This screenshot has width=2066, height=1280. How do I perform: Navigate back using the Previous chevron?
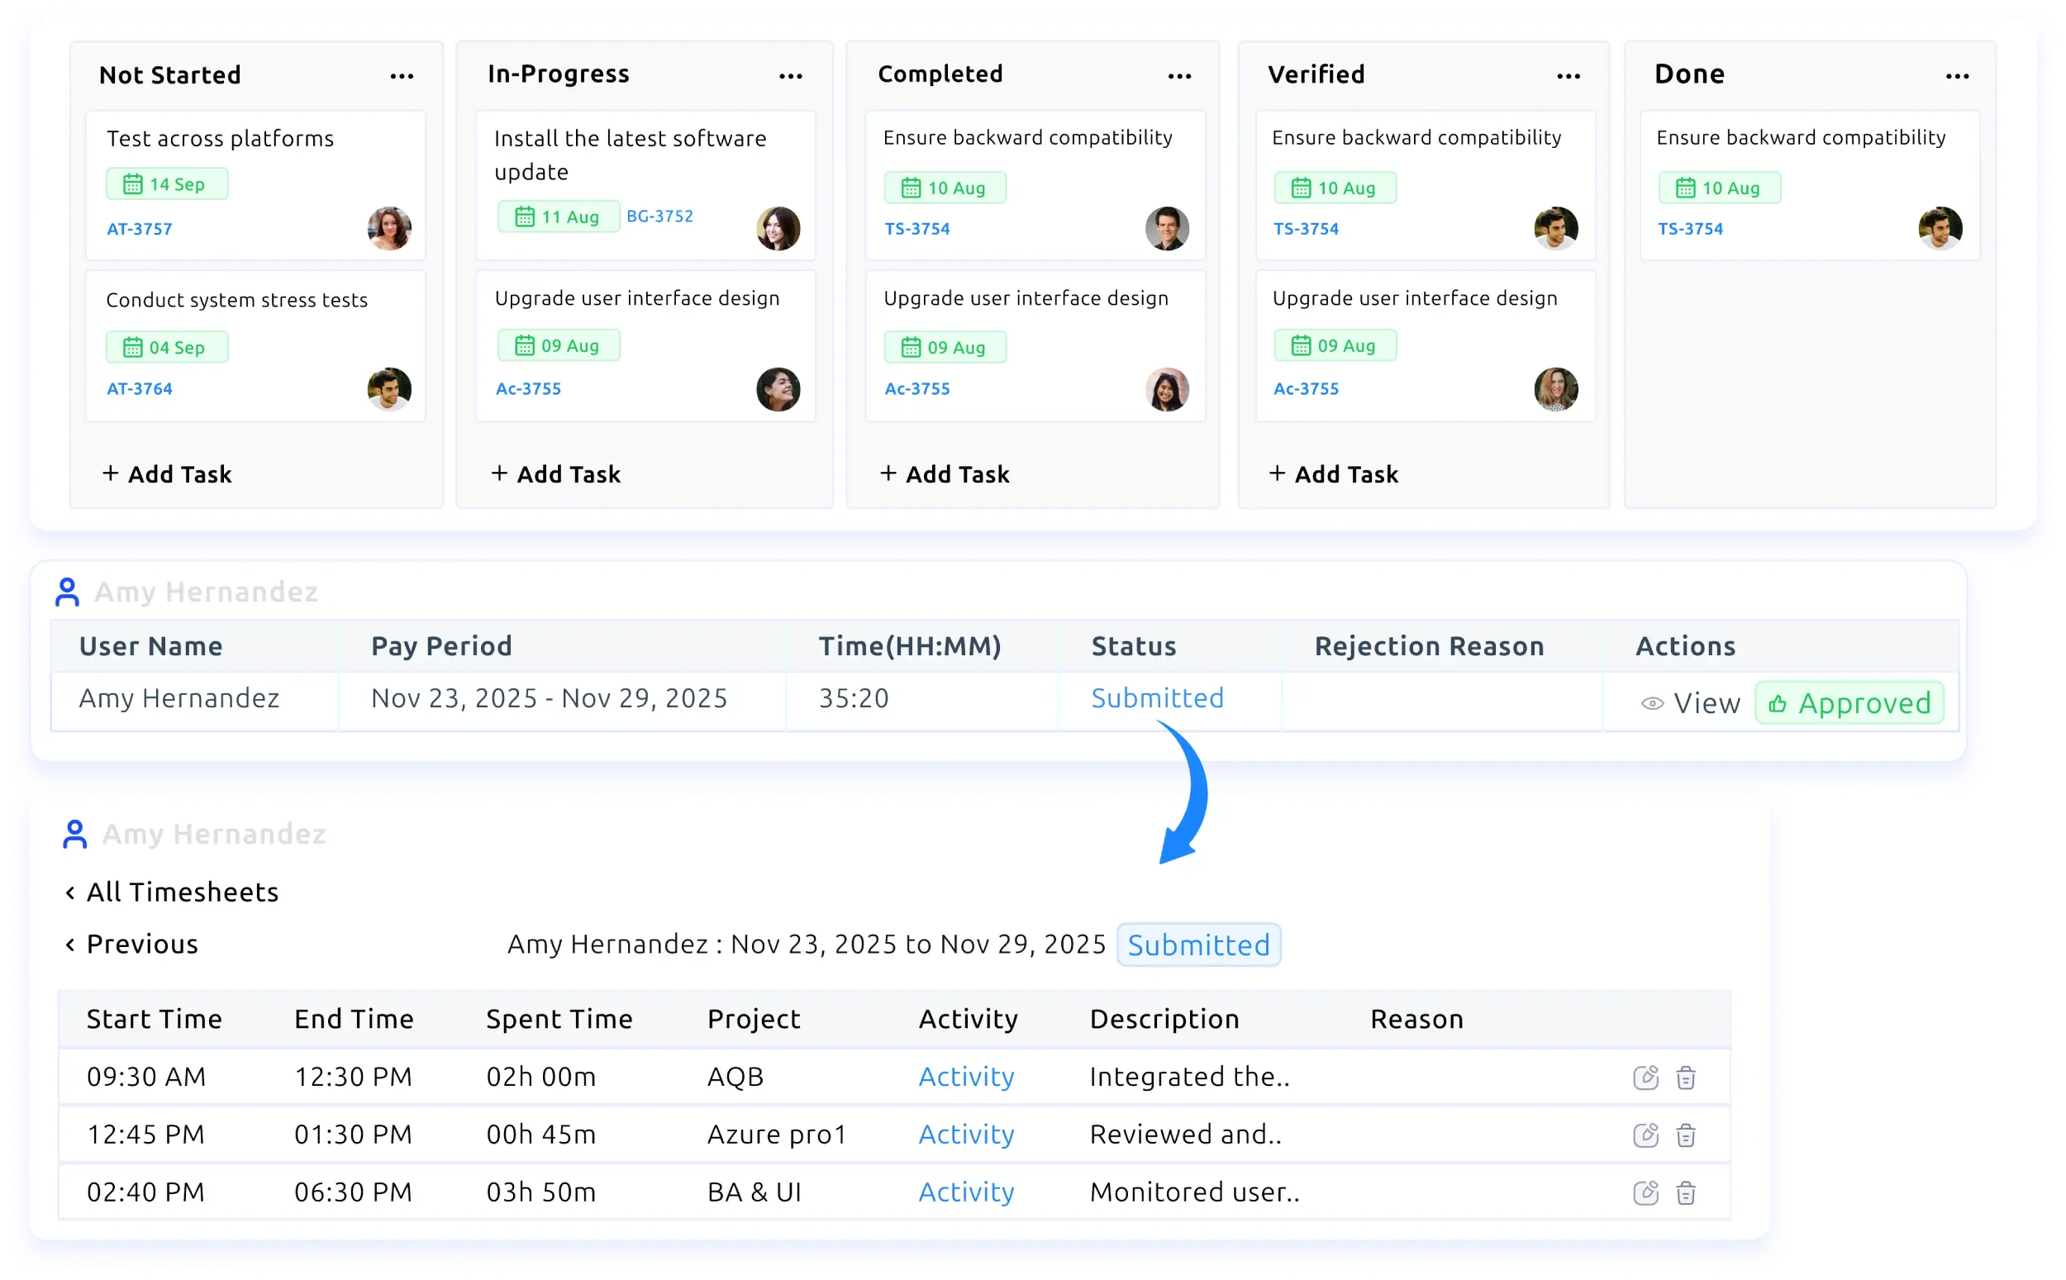(71, 944)
